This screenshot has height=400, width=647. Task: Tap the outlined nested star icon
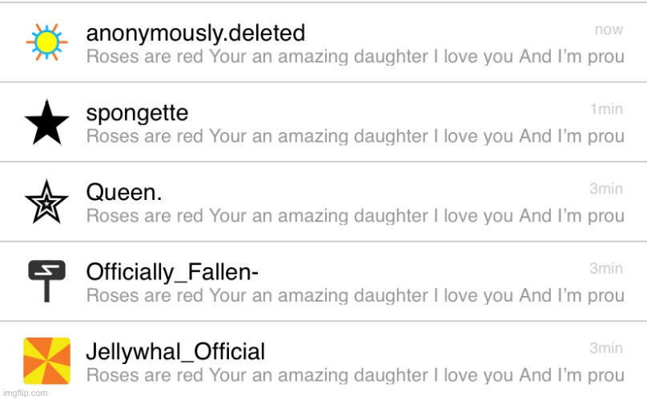tap(46, 202)
